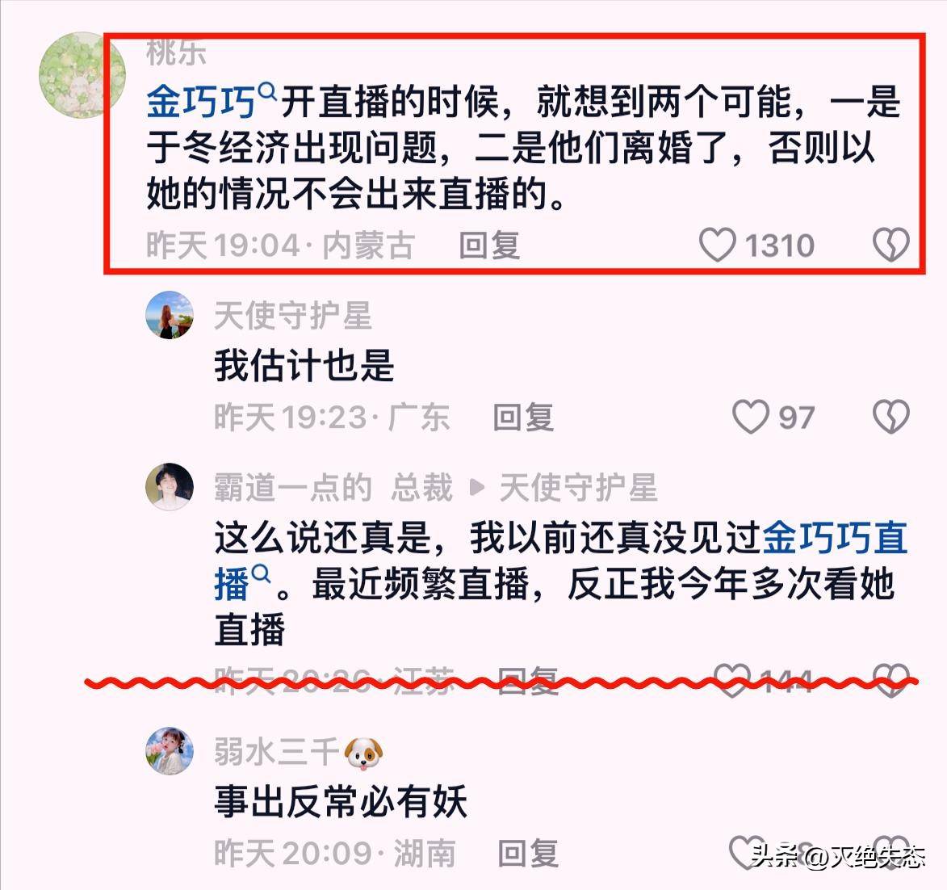Like 天使守护星's reply with 97 likes
This screenshot has height=890, width=947.
(x=751, y=417)
